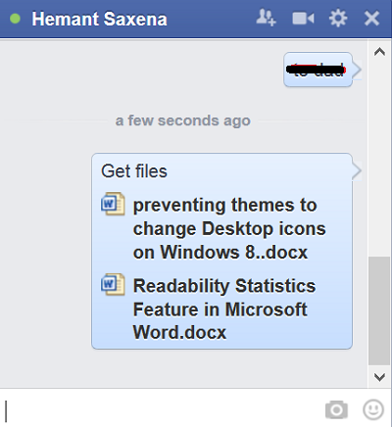Click Word icon beside preventing themes file

pyautogui.click(x=113, y=204)
